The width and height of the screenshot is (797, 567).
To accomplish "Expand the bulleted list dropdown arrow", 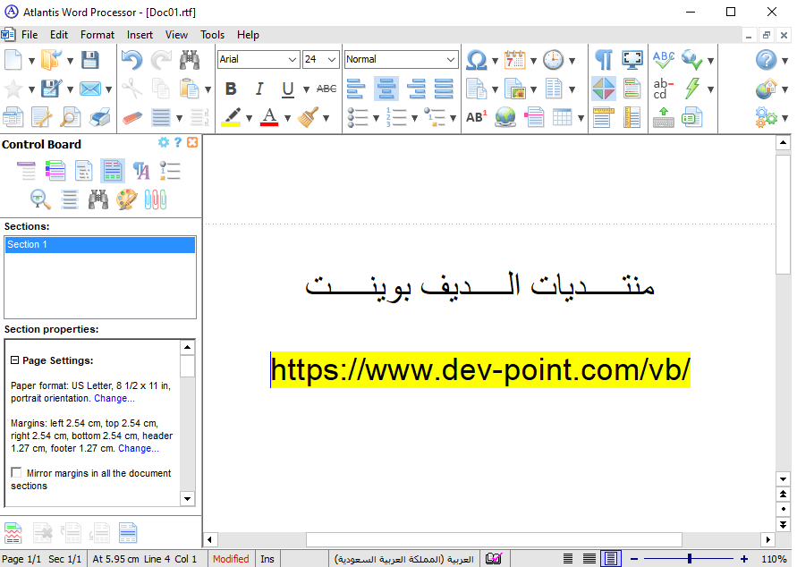I will (376, 118).
